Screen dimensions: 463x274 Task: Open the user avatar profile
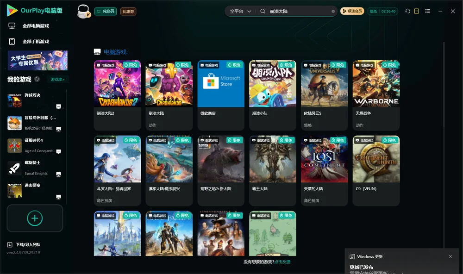coord(83,11)
